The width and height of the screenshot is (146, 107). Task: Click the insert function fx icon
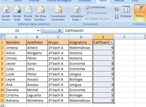pos(60,30)
